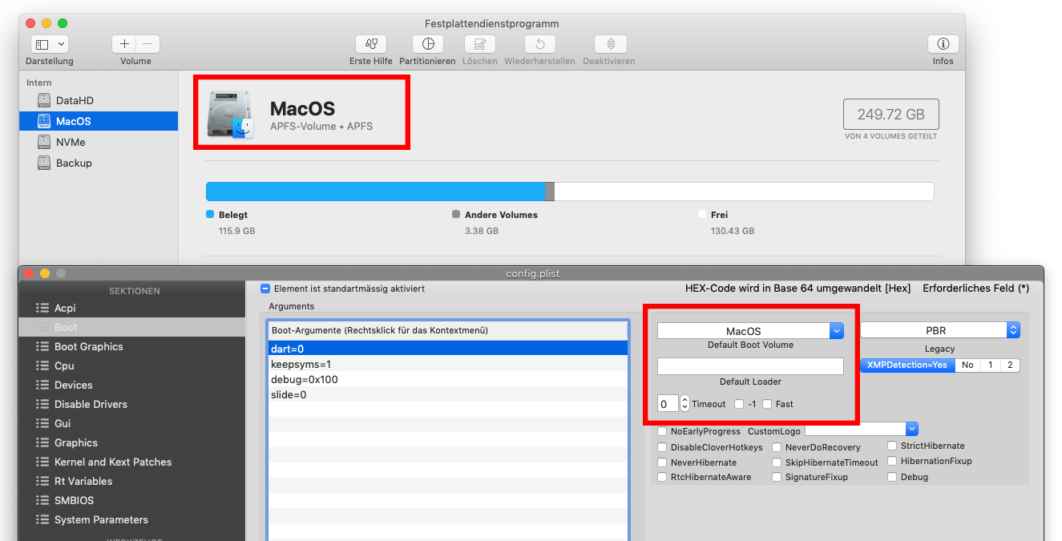Viewport: 1062px width, 541px height.
Task: Enable the SkipHibernateTimeout checkbox
Action: pyautogui.click(x=777, y=462)
